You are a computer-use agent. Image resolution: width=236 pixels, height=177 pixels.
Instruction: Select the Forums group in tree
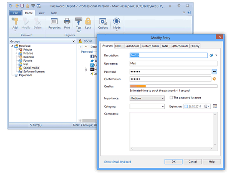(x=28, y=60)
